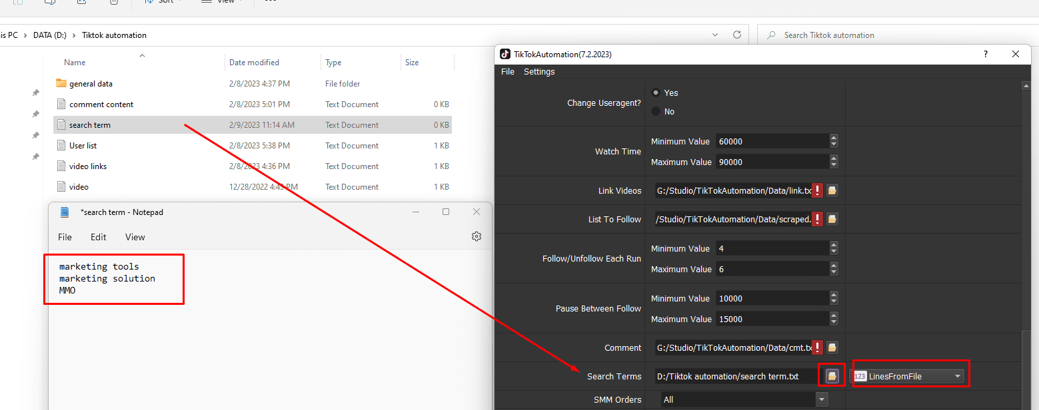The height and width of the screenshot is (410, 1039).
Task: Select the search term file row
Action: click(252, 125)
